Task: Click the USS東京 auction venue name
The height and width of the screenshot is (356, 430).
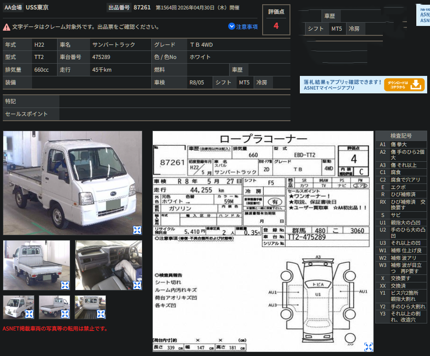Action: click(x=37, y=8)
